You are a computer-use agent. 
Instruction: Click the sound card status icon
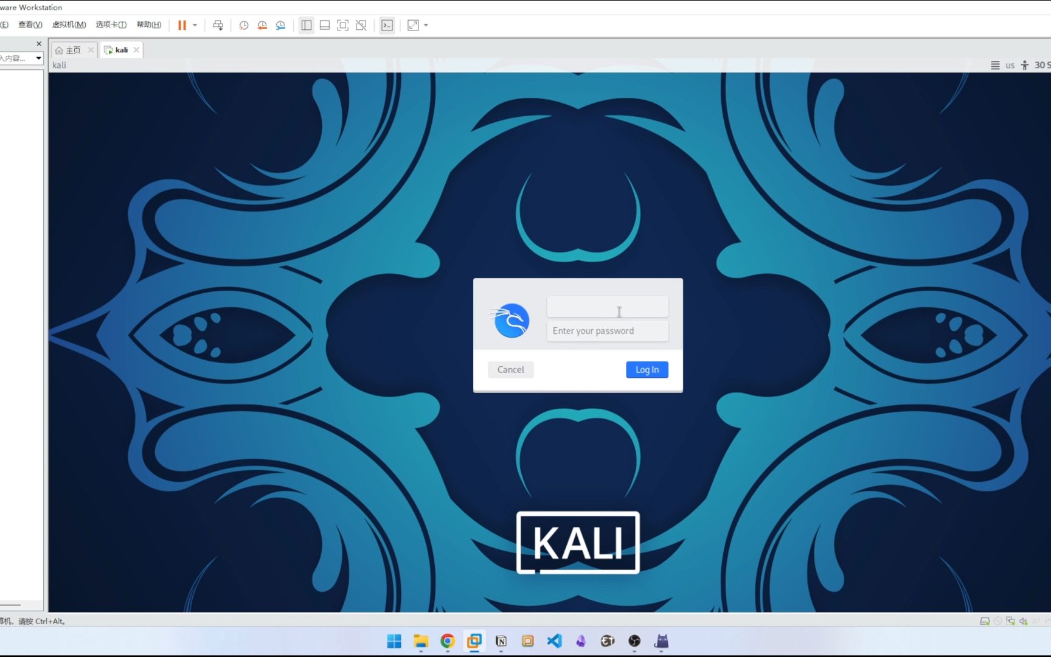point(1023,621)
